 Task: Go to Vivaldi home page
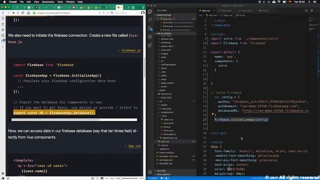28,13
